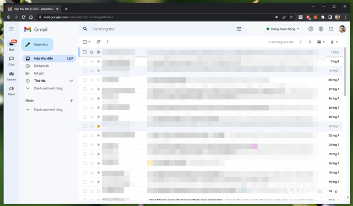This screenshot has height=206, width=353.
Task: Open the Mail section in the left rail
Action: (12, 45)
